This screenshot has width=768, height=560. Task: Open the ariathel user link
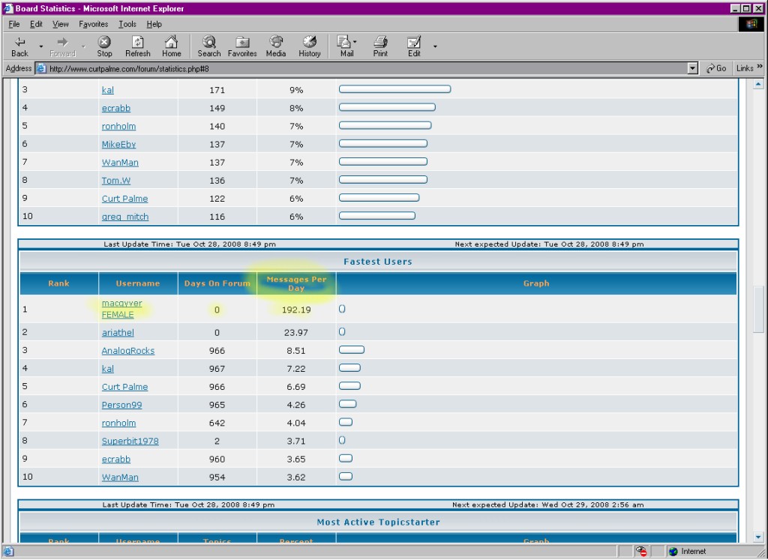pos(118,333)
